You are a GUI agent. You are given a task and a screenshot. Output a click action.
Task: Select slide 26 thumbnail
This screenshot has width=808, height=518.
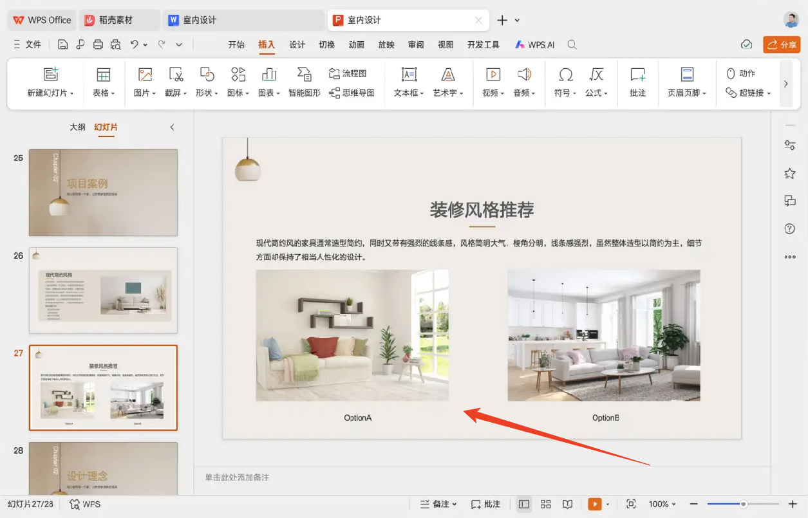pyautogui.click(x=103, y=290)
